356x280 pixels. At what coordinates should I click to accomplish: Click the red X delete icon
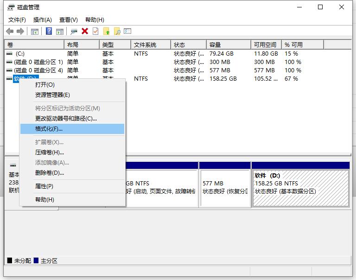pos(85,31)
